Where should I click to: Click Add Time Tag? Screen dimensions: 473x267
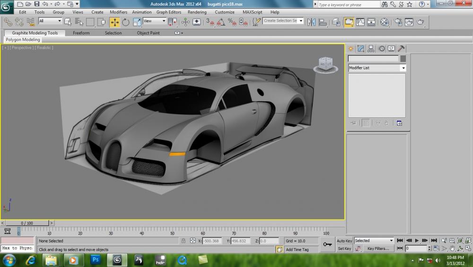(297, 250)
